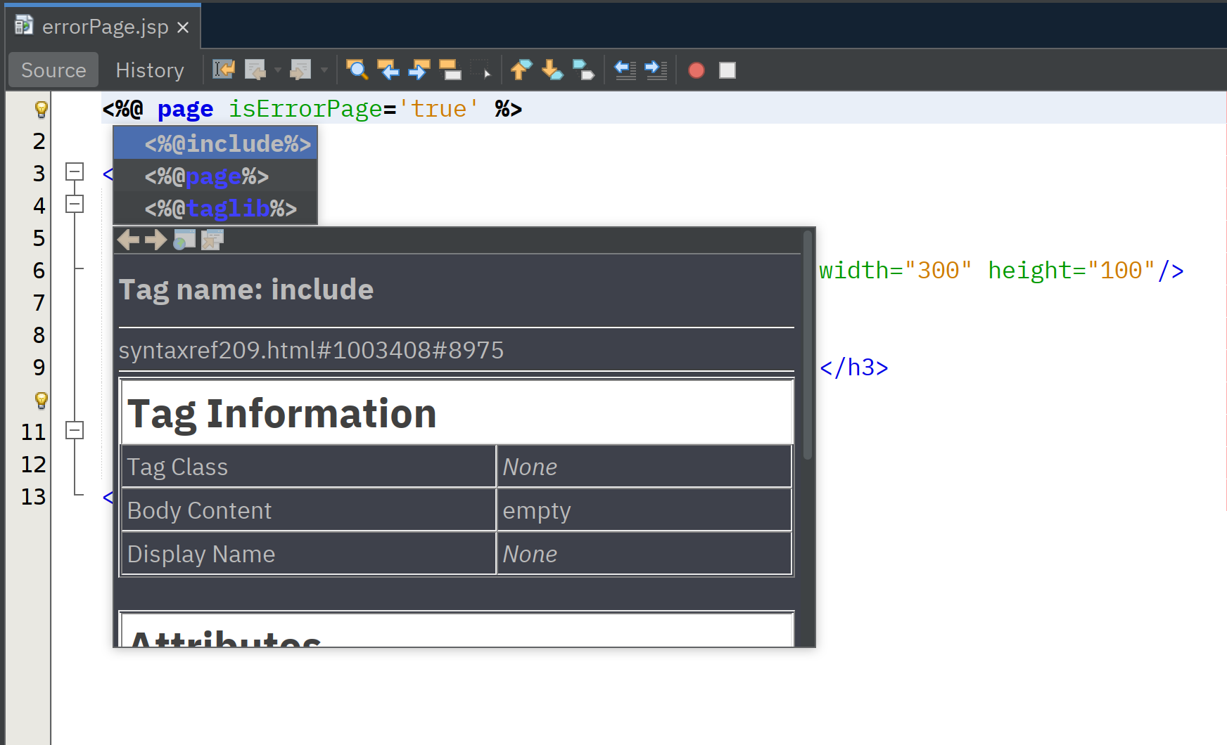Click the 'empty' value cell

(x=644, y=510)
